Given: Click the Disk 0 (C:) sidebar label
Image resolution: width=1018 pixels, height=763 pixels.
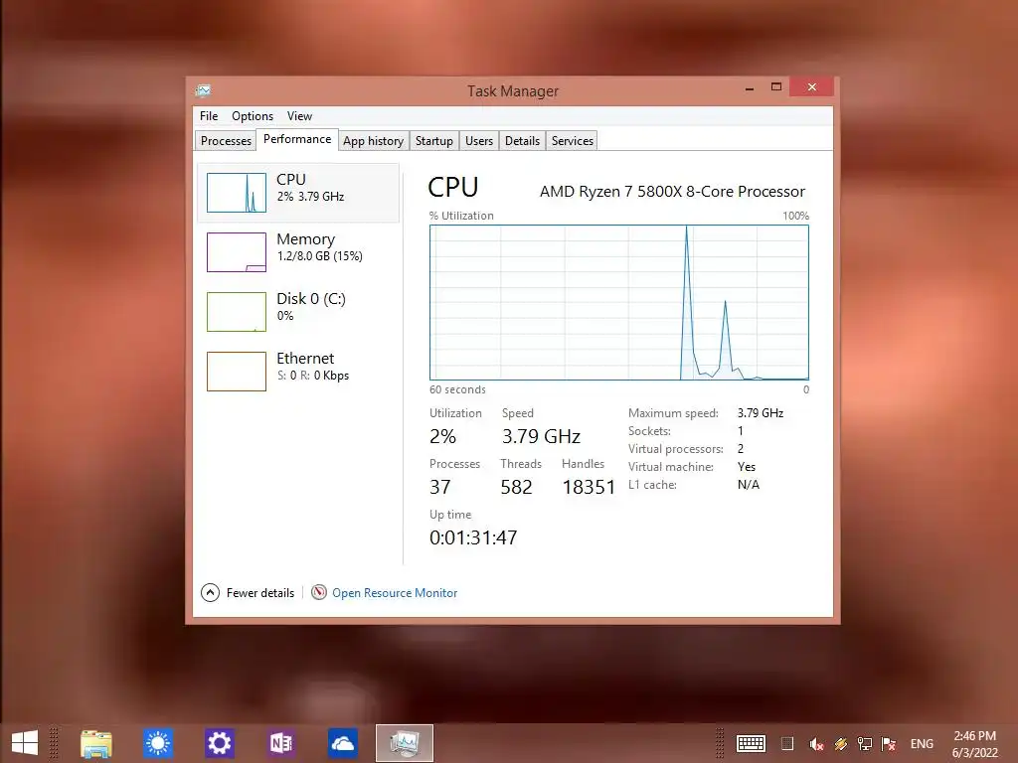Looking at the screenshot, I should [311, 299].
